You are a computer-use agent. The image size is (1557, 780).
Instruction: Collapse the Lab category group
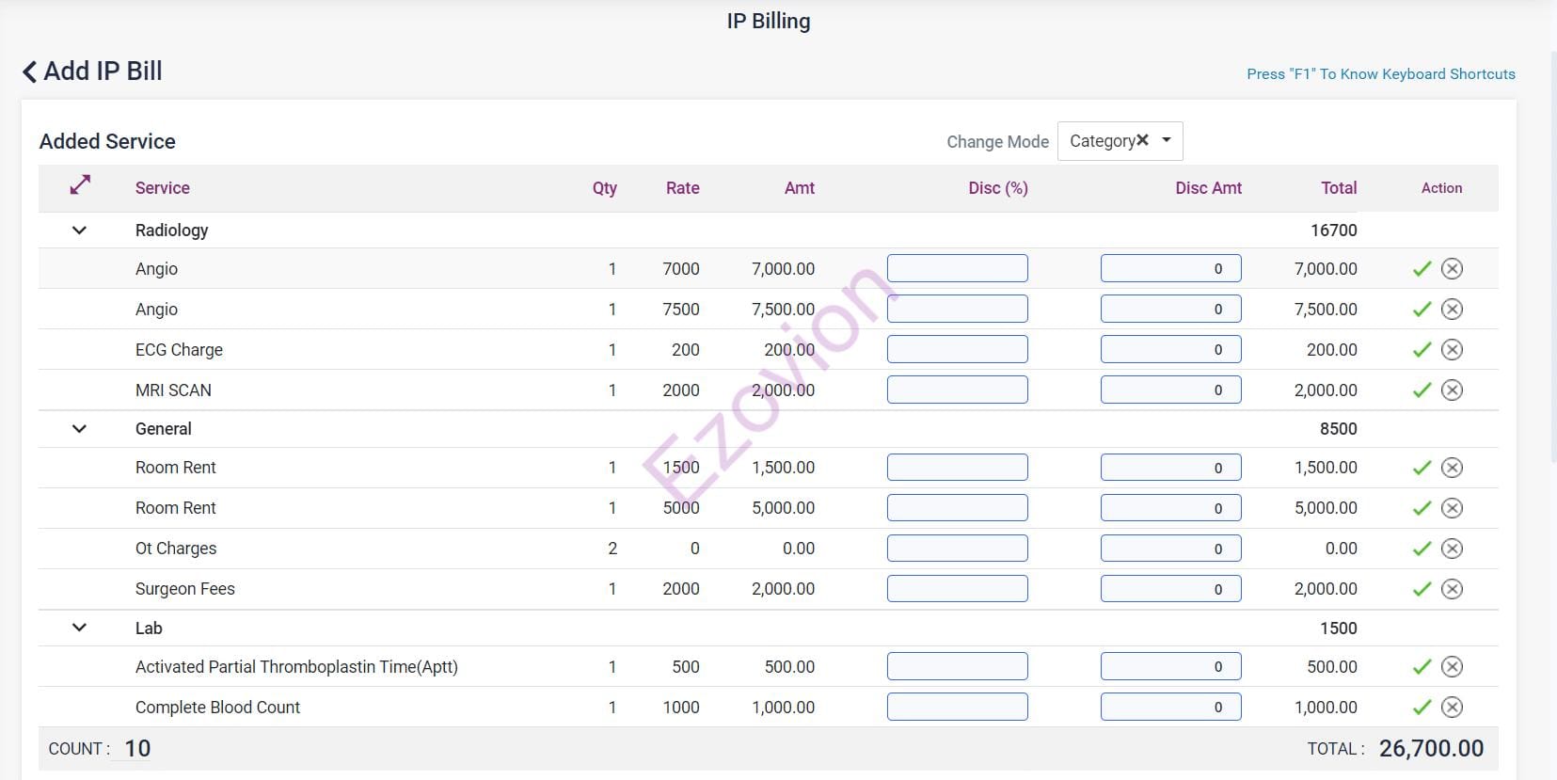tap(80, 628)
